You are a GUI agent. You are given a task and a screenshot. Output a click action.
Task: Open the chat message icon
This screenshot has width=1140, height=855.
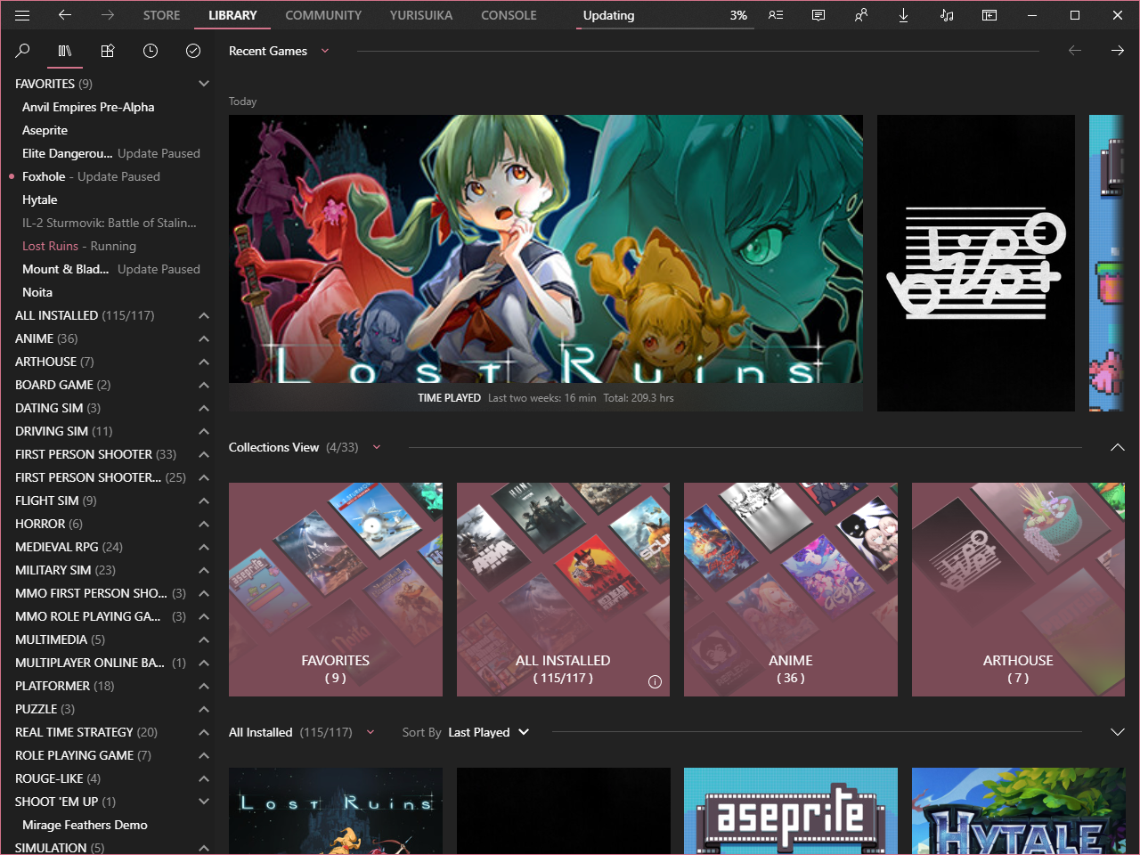[818, 15]
